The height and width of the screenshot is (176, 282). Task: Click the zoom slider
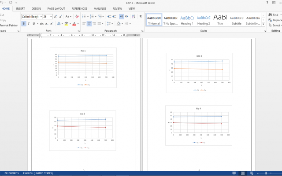point(266,173)
